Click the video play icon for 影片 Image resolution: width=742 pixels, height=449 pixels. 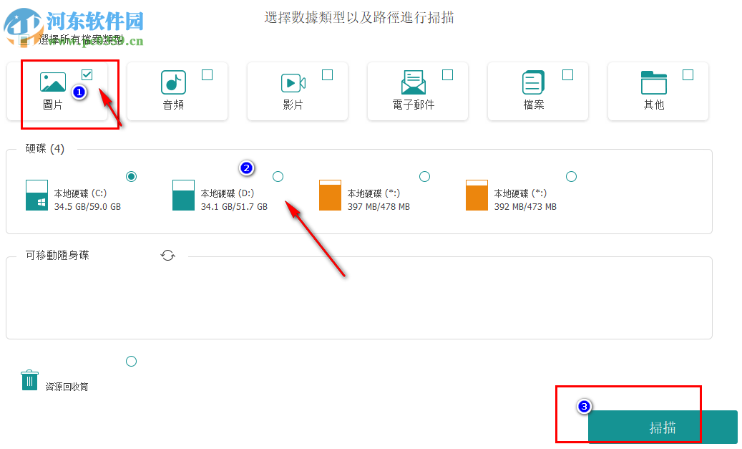(294, 82)
